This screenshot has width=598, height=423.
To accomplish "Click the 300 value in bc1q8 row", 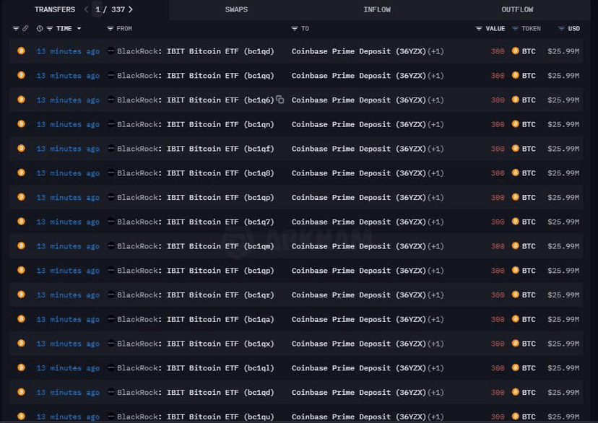I will coord(498,173).
